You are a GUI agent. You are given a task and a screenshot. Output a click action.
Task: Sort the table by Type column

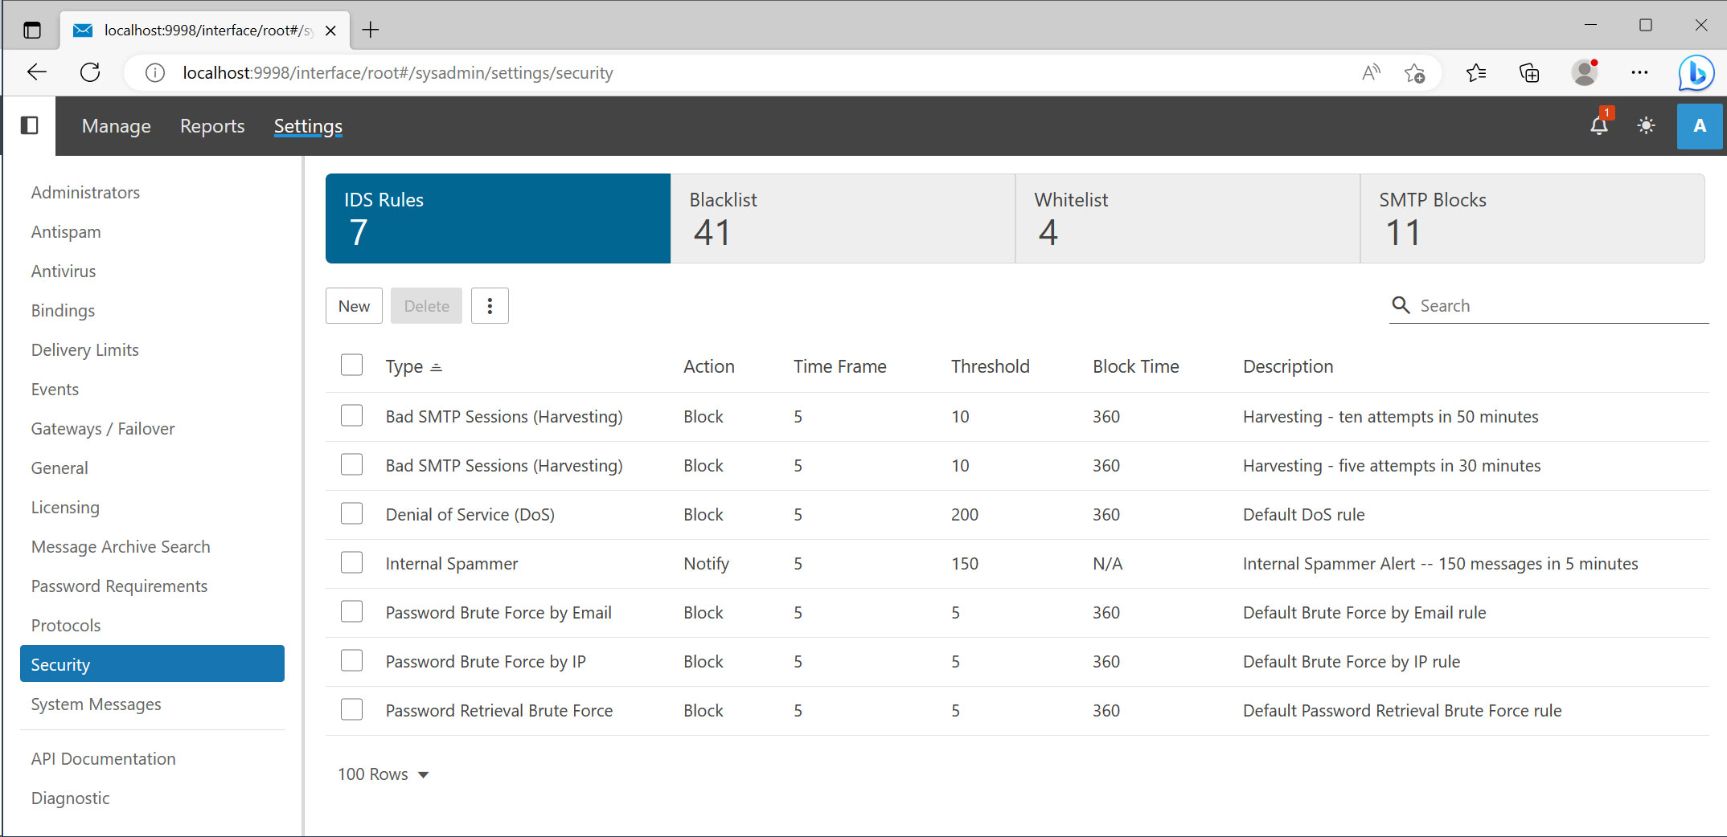404,367
